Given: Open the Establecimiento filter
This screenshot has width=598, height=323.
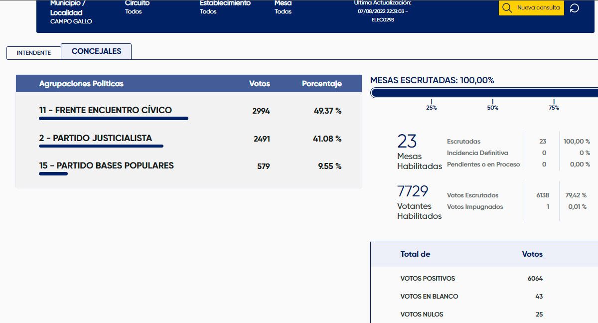Looking at the screenshot, I should tap(225, 7).
